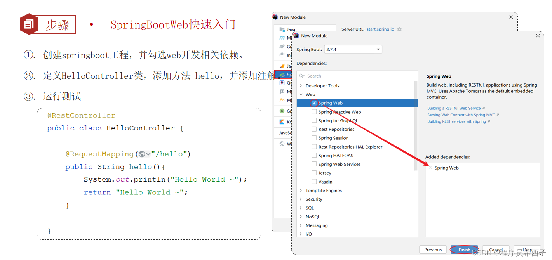Image resolution: width=552 pixels, height=260 pixels.
Task: Check the Rest Repositories dependency
Action: click(314, 129)
